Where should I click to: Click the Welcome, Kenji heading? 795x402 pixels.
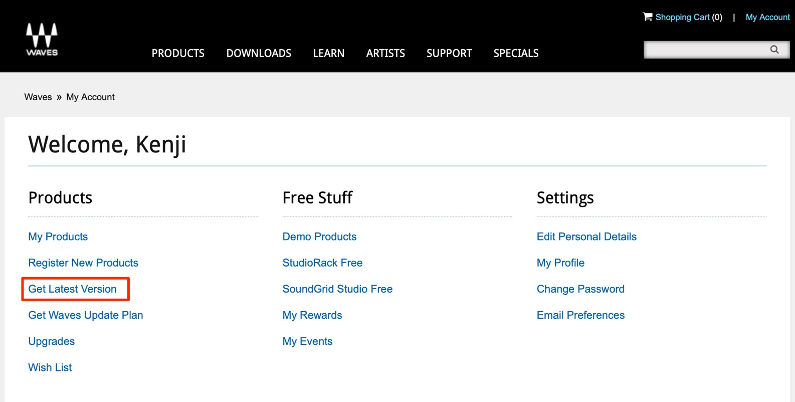point(107,145)
